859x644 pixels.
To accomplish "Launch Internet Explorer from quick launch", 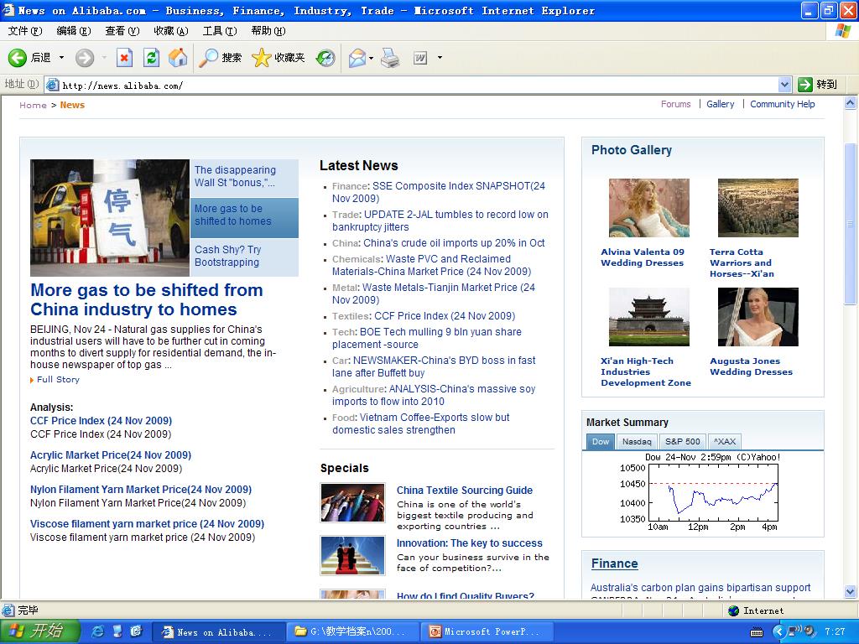I will pos(98,631).
